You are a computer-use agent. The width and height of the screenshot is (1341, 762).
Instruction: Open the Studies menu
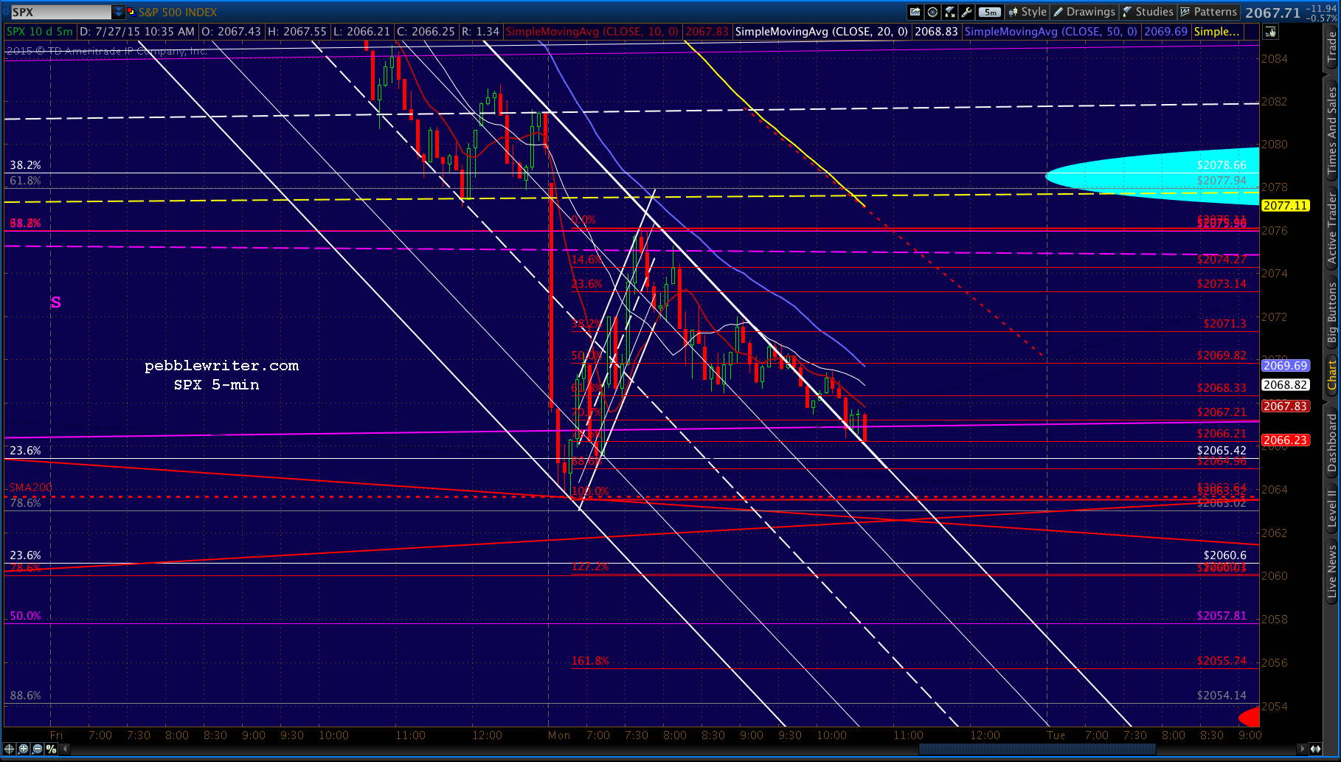pos(1148,12)
